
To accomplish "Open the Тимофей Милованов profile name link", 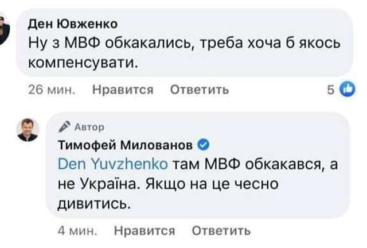I will tap(126, 145).
